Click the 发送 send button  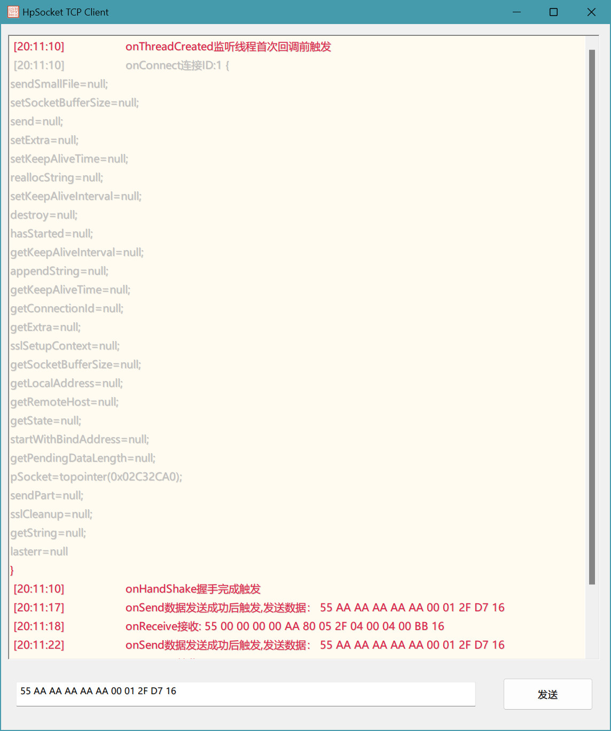click(x=547, y=694)
